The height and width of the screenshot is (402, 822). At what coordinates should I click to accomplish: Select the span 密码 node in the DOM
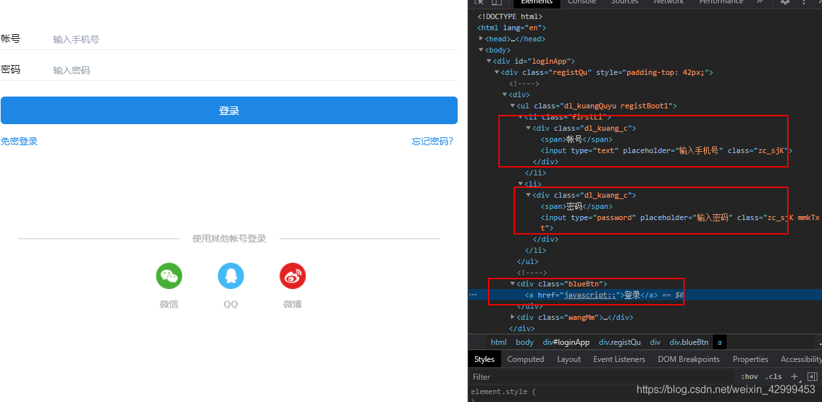pyautogui.click(x=576, y=206)
